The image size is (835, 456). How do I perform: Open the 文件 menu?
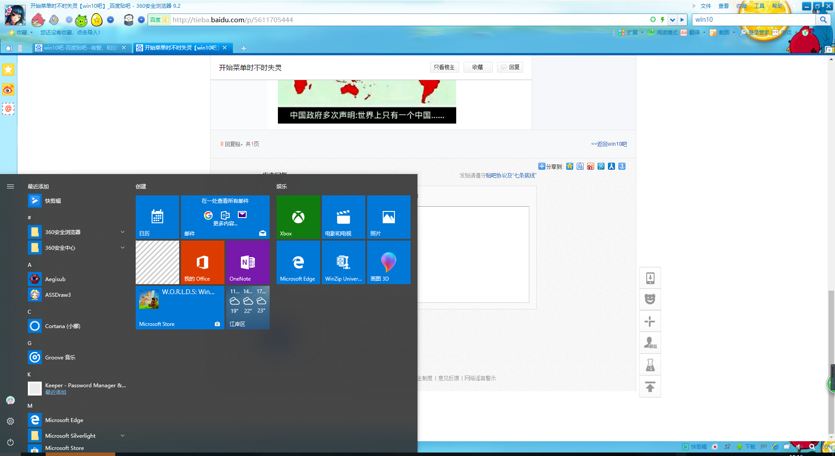[706, 6]
